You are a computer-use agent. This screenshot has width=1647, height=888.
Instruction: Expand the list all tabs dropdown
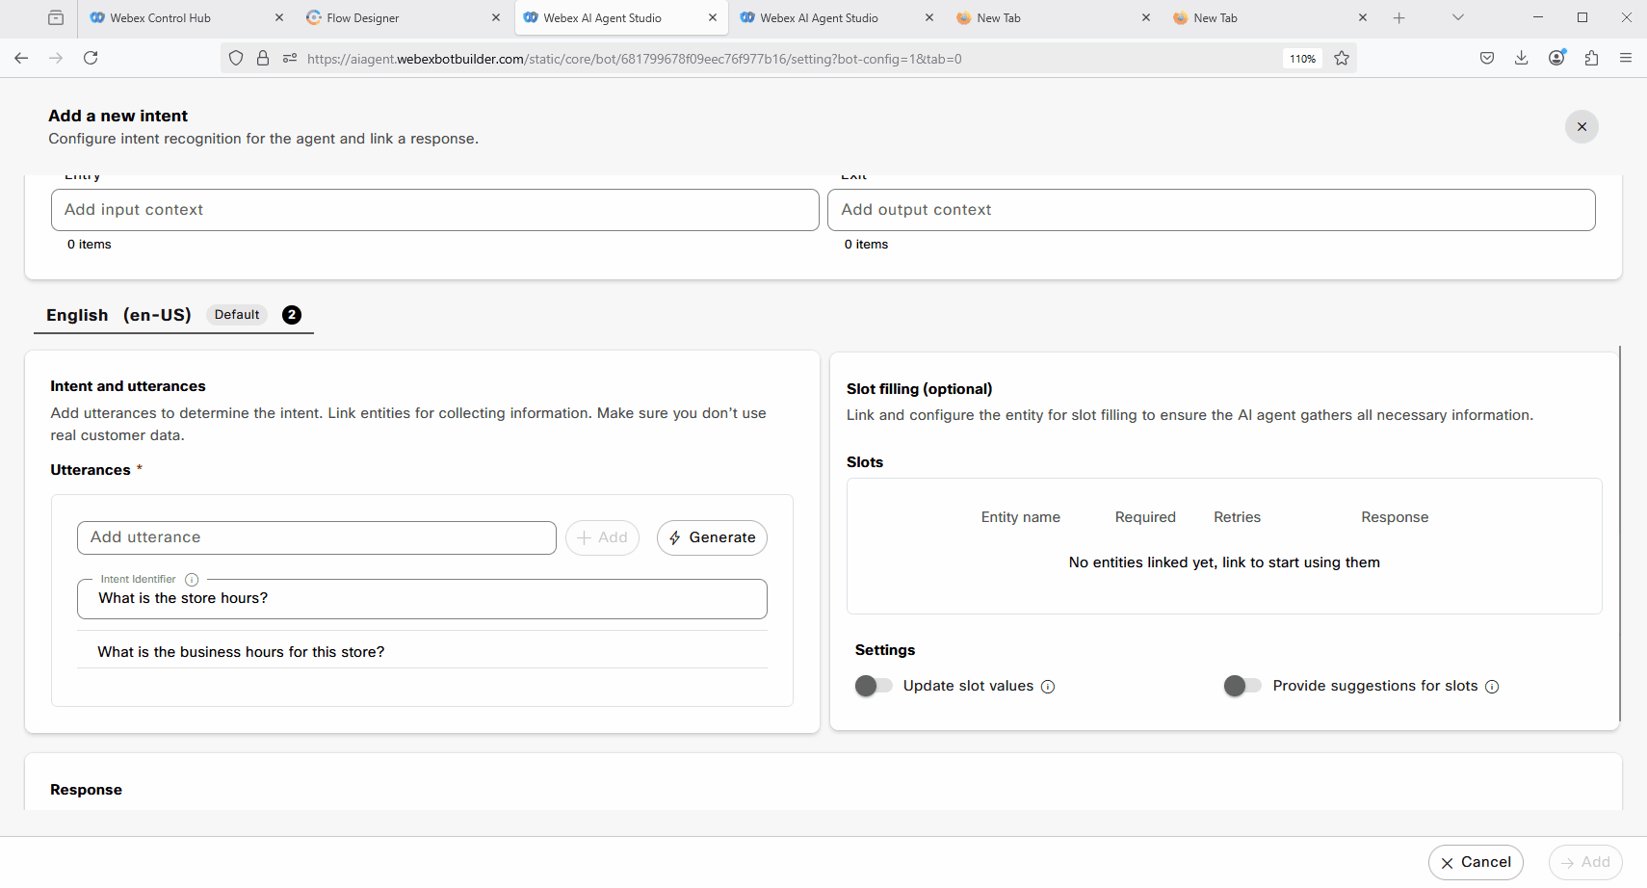pos(1457,17)
